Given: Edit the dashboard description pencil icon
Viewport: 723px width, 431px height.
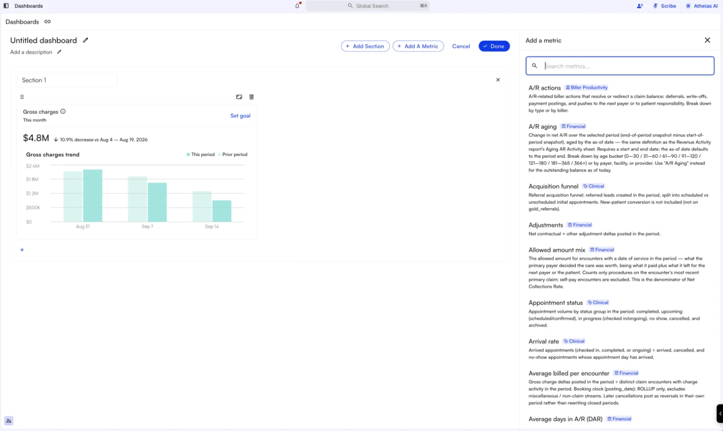Looking at the screenshot, I should (x=59, y=52).
